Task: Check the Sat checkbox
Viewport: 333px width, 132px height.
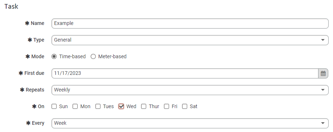Action: (185, 106)
